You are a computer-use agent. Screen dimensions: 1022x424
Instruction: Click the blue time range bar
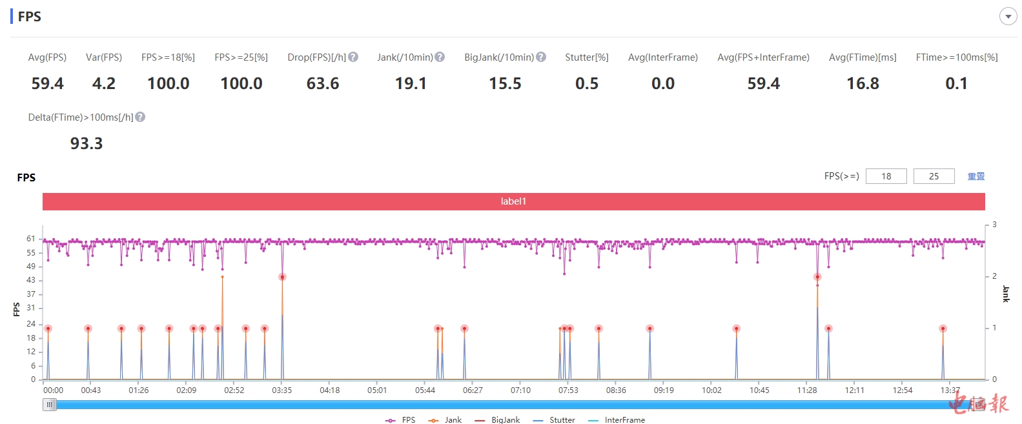click(504, 405)
